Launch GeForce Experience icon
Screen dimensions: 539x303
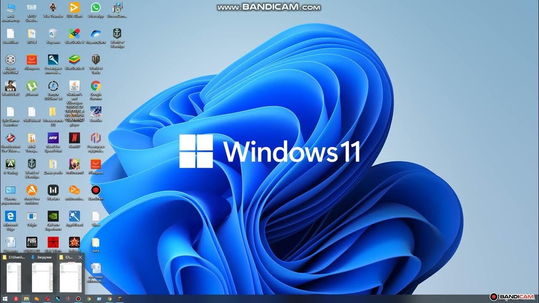click(53, 221)
